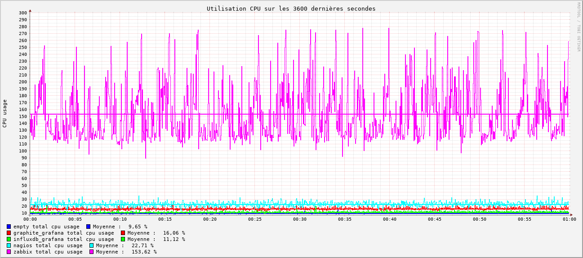Click the 'graphite_grafana total cpu usage' legend label

pos(64,233)
